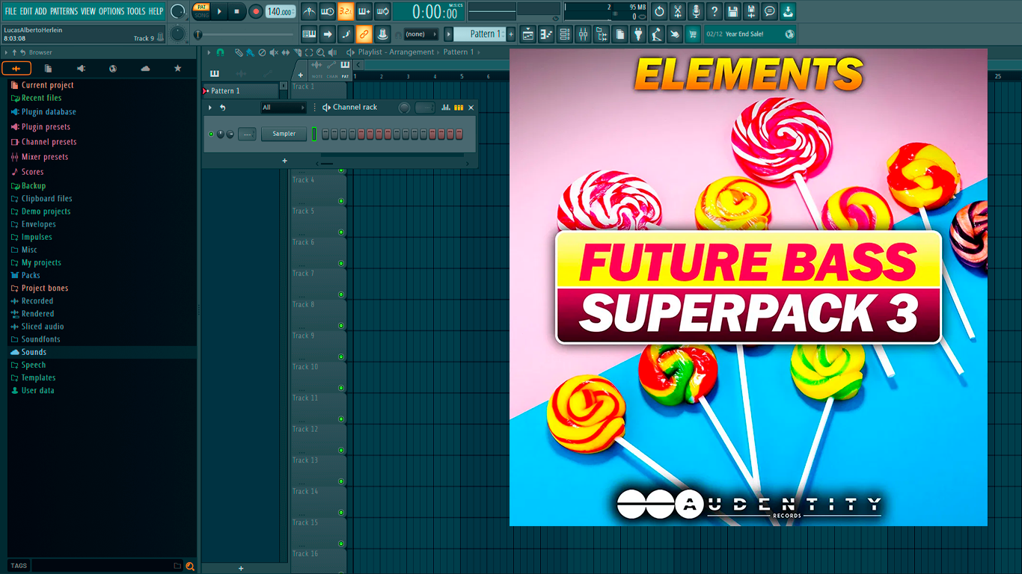
Task: Toggle PAT/SONG mode switch
Action: pos(201,11)
